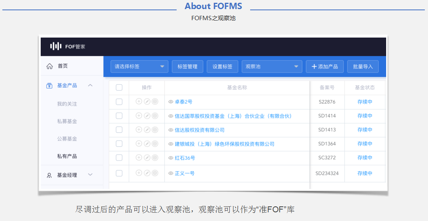
Task: Open the 红石36号 fund link
Action: click(185, 158)
